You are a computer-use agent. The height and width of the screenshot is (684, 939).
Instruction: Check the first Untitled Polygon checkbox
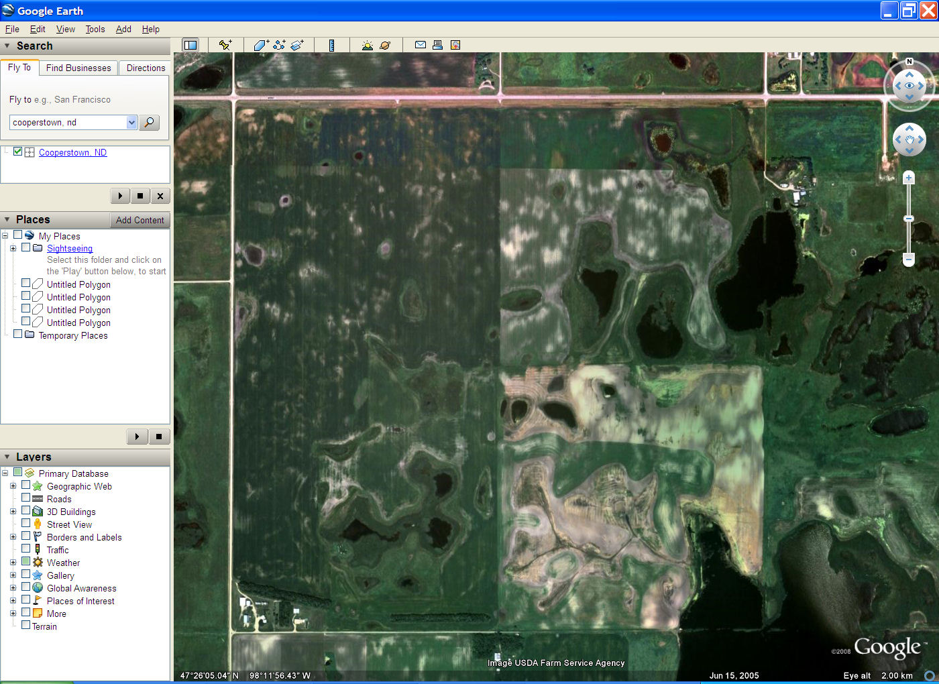click(26, 284)
